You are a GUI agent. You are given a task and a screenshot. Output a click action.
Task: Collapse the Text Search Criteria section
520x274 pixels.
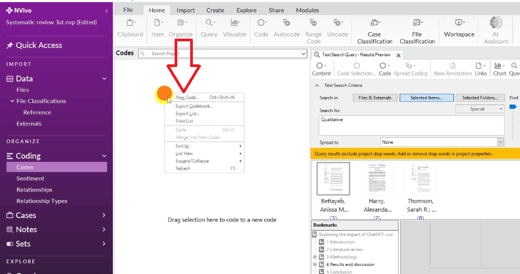(317, 85)
